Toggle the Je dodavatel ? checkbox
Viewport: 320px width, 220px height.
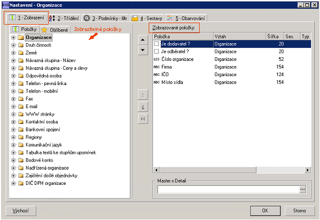point(157,44)
